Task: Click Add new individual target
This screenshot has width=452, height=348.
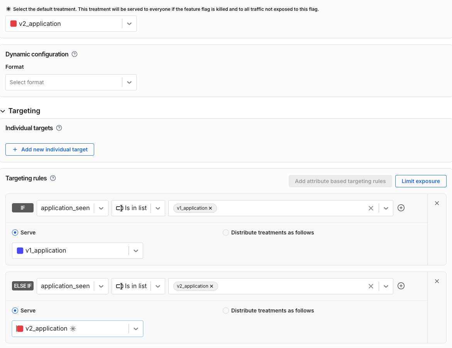Action: coord(49,149)
